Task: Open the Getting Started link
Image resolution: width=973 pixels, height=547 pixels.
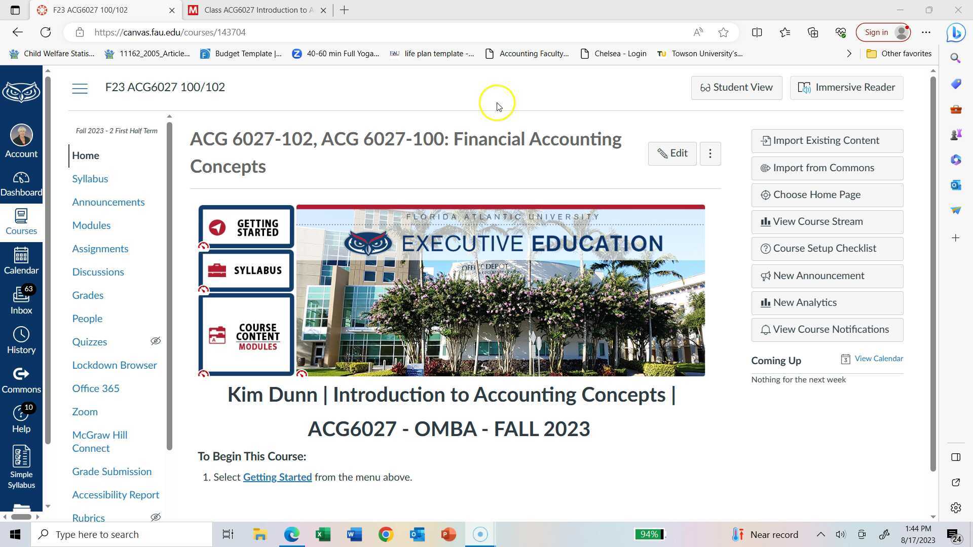Action: 277,477
